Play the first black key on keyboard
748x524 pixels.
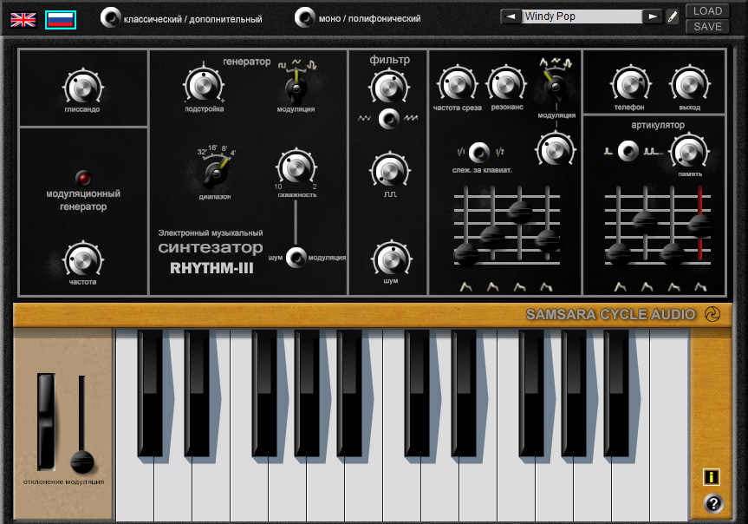click(x=150, y=393)
